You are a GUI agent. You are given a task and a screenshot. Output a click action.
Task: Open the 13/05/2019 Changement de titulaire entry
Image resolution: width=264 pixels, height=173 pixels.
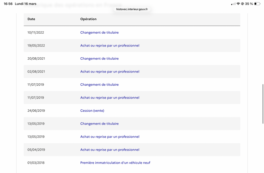coord(99,124)
